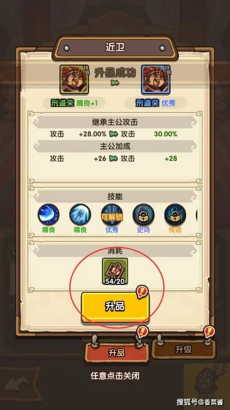230x410 pixels.
Task: Click the 任意点击关闭 text to dismiss
Action: [115, 376]
